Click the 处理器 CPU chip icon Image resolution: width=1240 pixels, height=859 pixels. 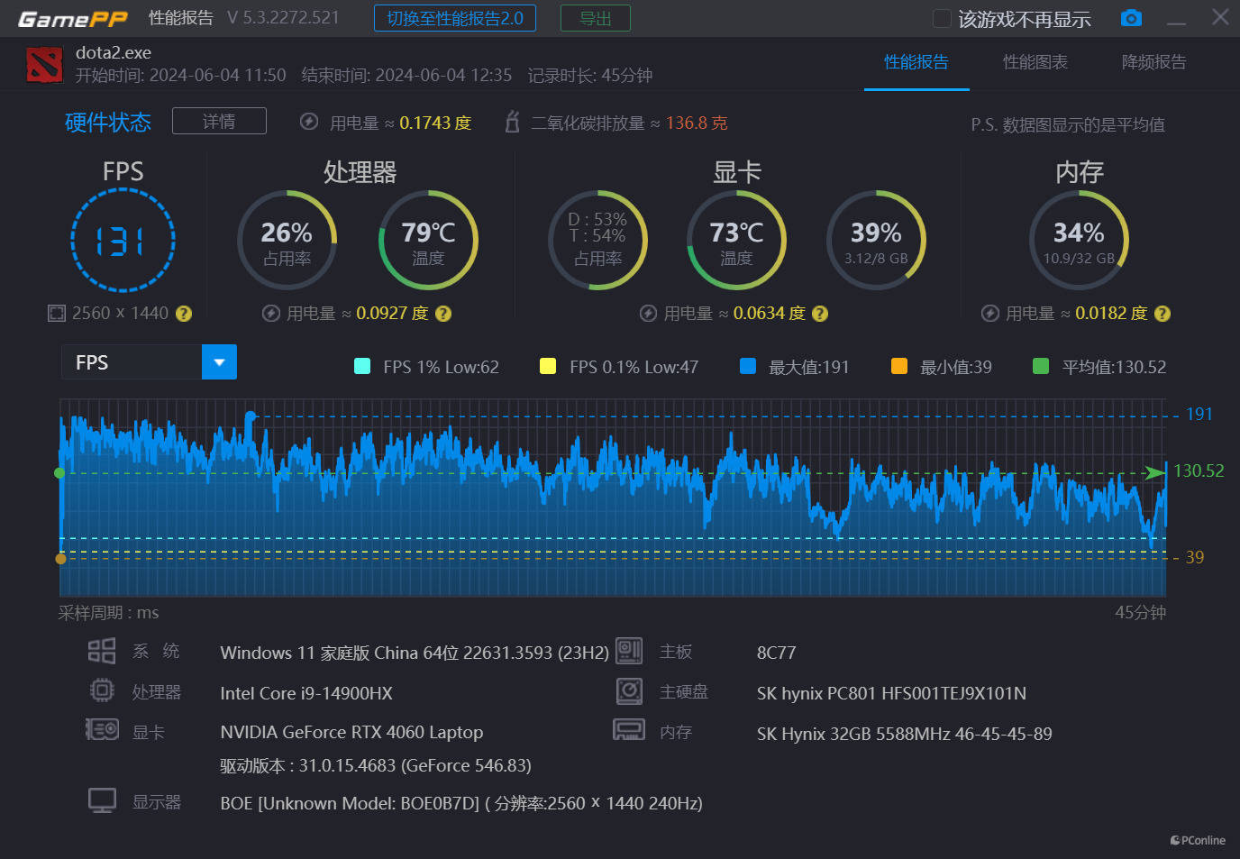(x=102, y=690)
